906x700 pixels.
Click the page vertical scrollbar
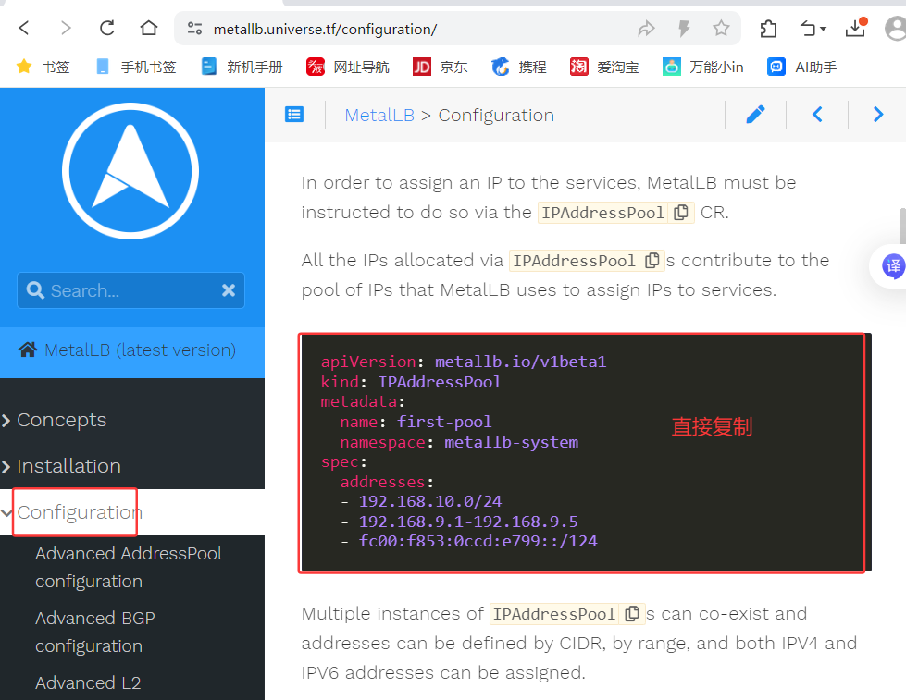coord(902,227)
